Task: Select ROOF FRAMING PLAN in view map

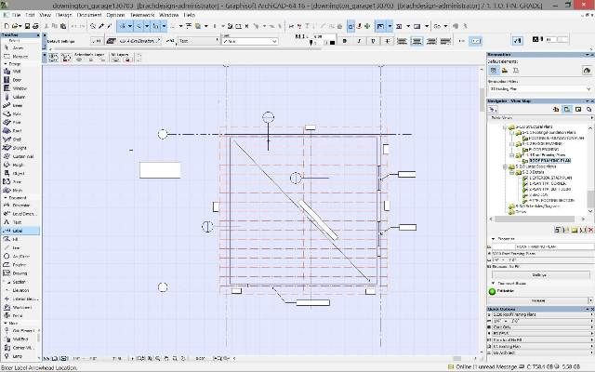Action: [x=549, y=159]
